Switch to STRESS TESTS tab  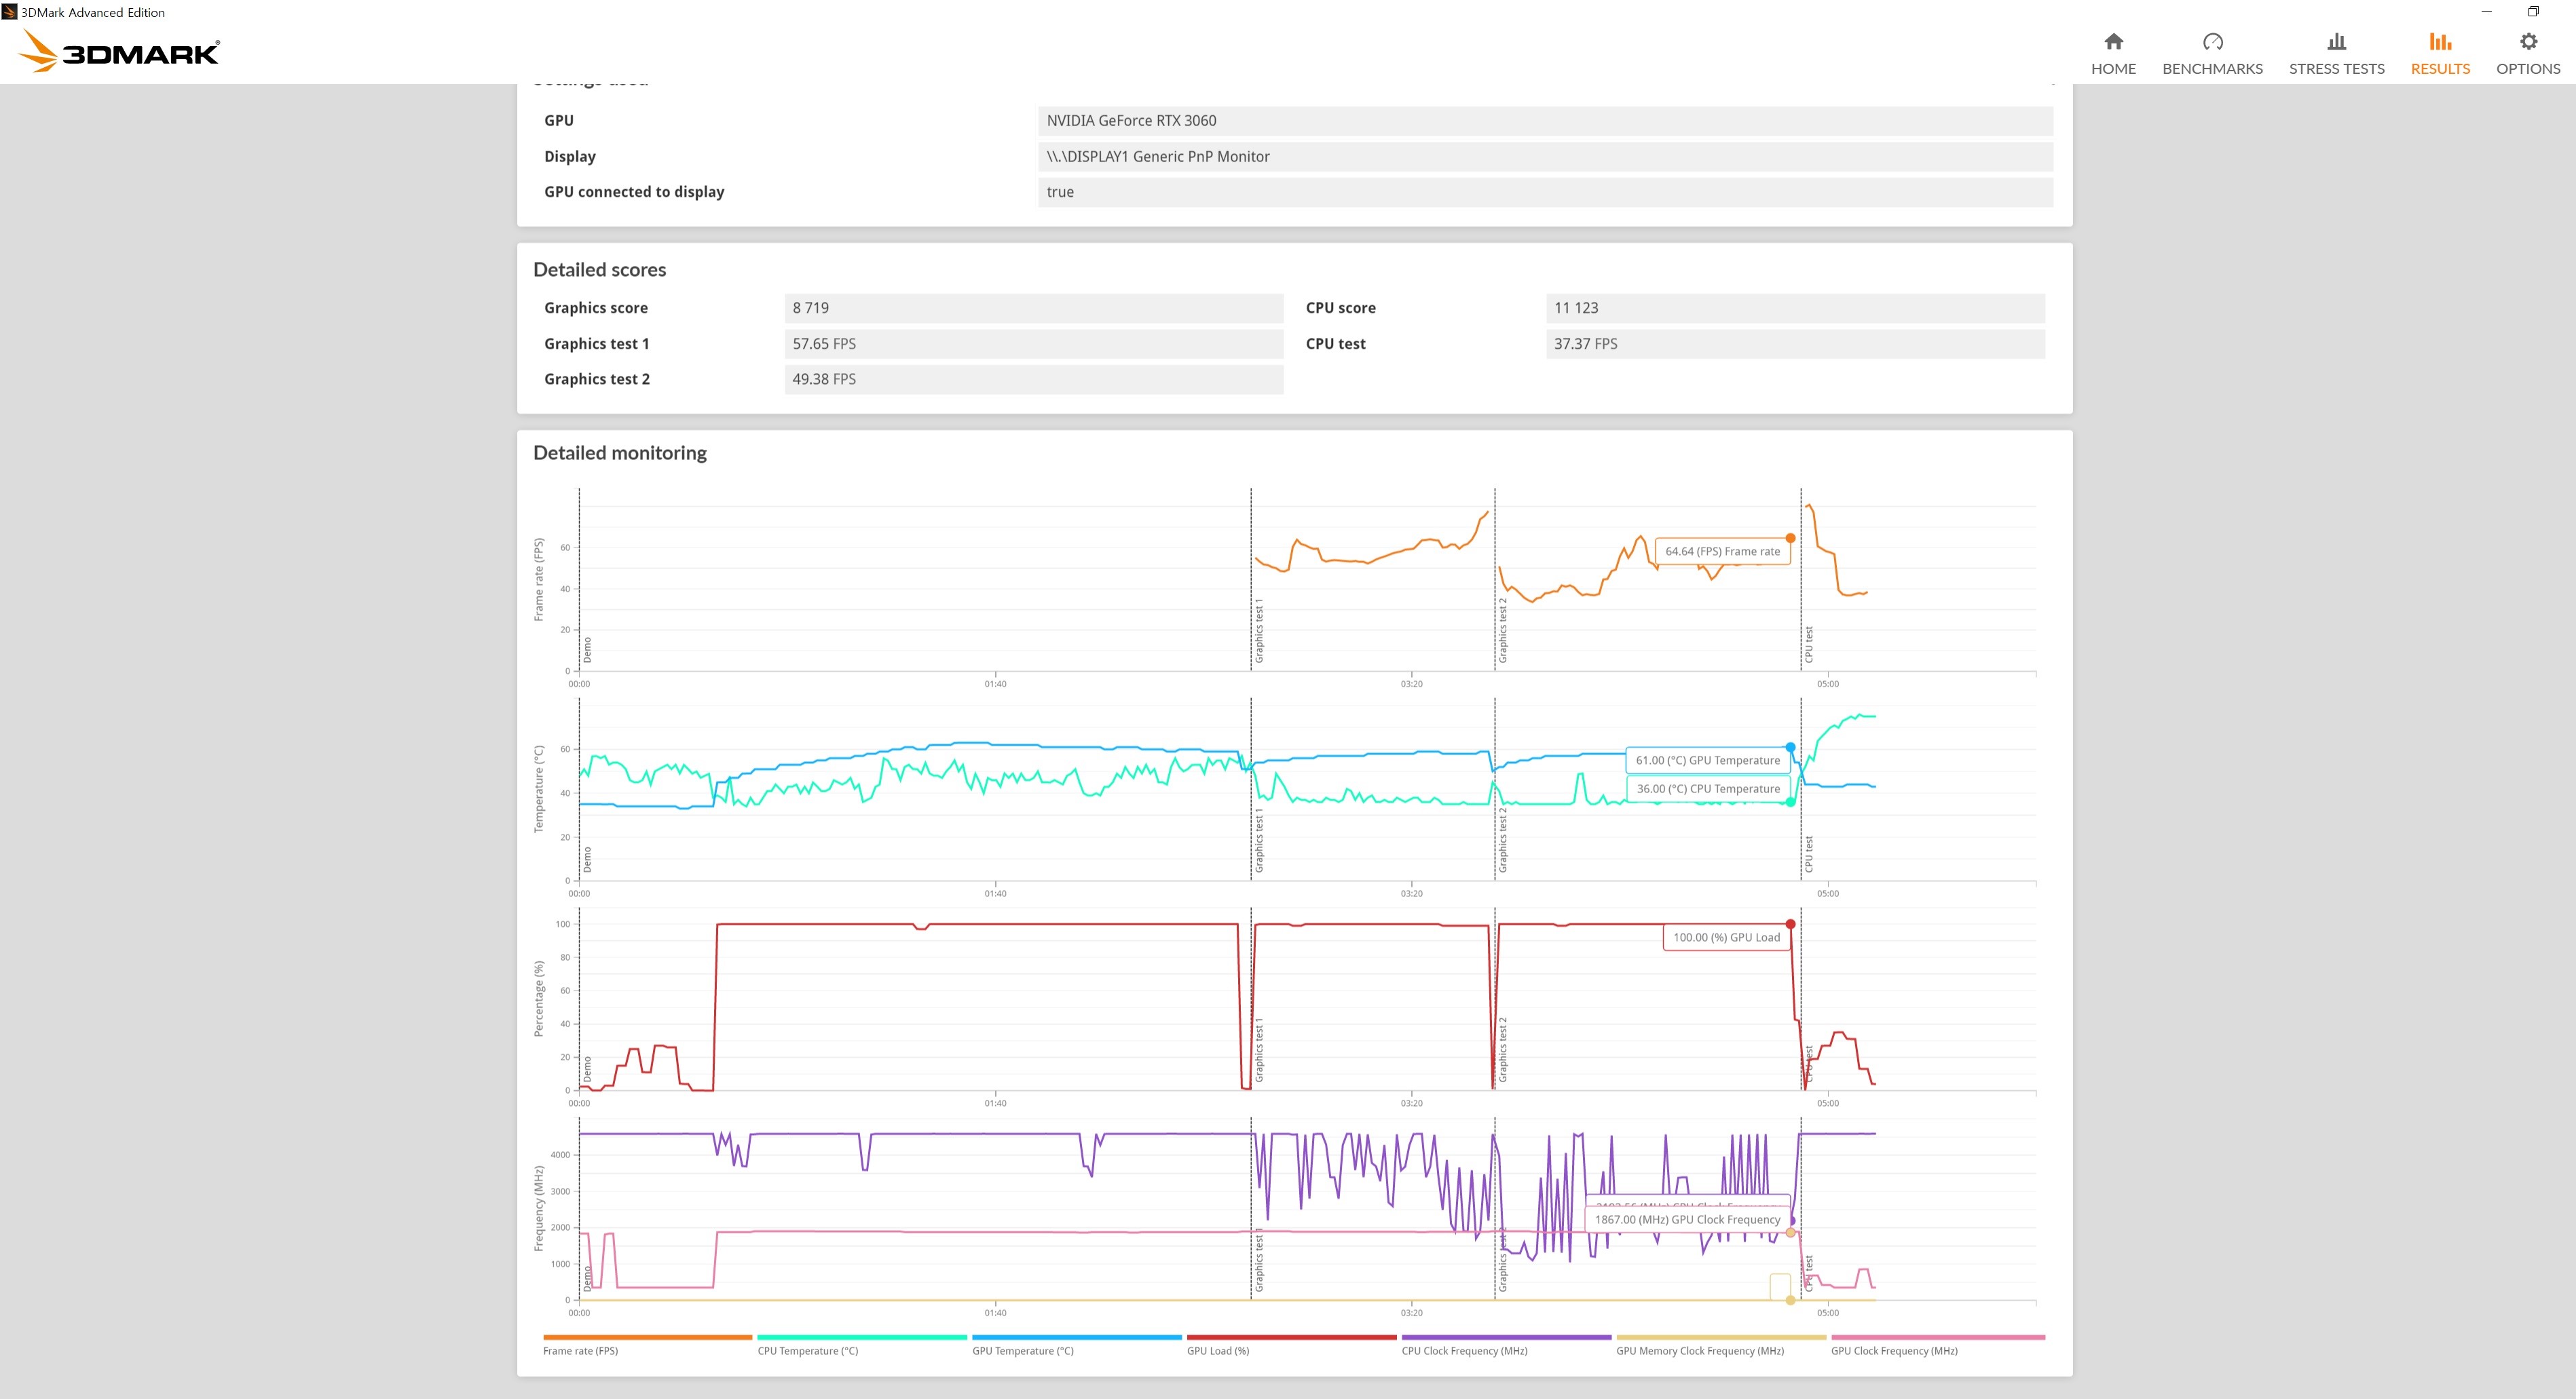(x=2336, y=54)
